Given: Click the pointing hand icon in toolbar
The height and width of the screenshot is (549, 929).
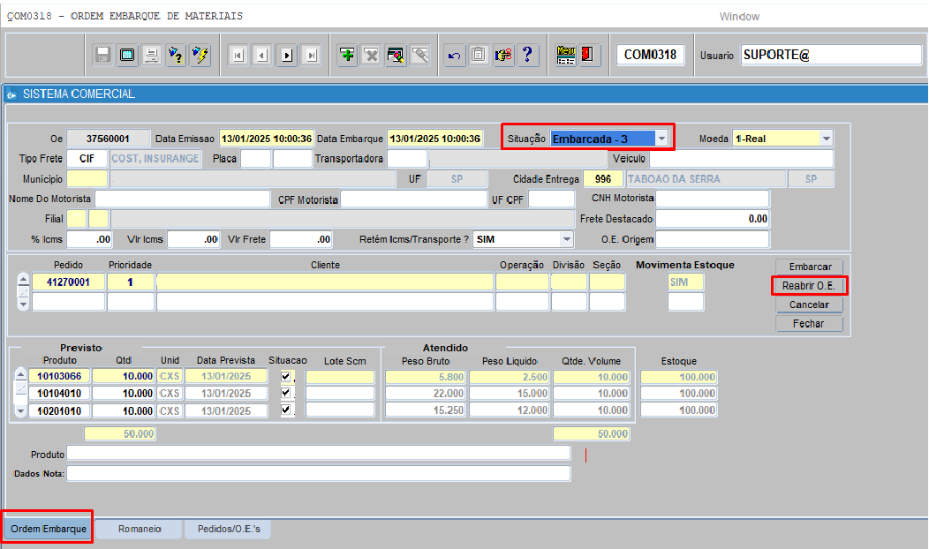Looking at the screenshot, I should pyautogui.click(x=503, y=55).
